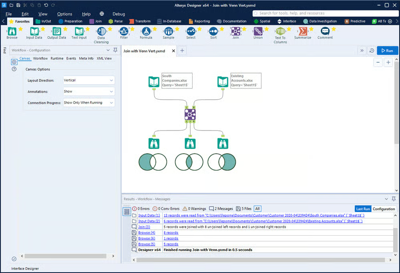This screenshot has height=273, width=400.
Task: Click the right-output Browse node on canvas
Action: 223,143
